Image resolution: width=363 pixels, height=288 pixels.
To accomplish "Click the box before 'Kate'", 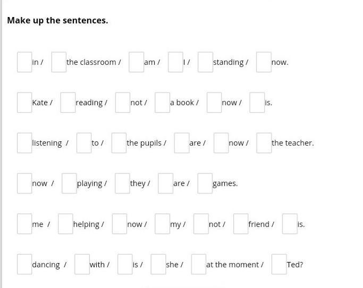I will (24, 103).
